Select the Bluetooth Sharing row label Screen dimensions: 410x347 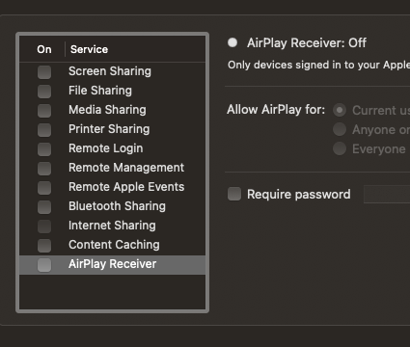coord(117,206)
